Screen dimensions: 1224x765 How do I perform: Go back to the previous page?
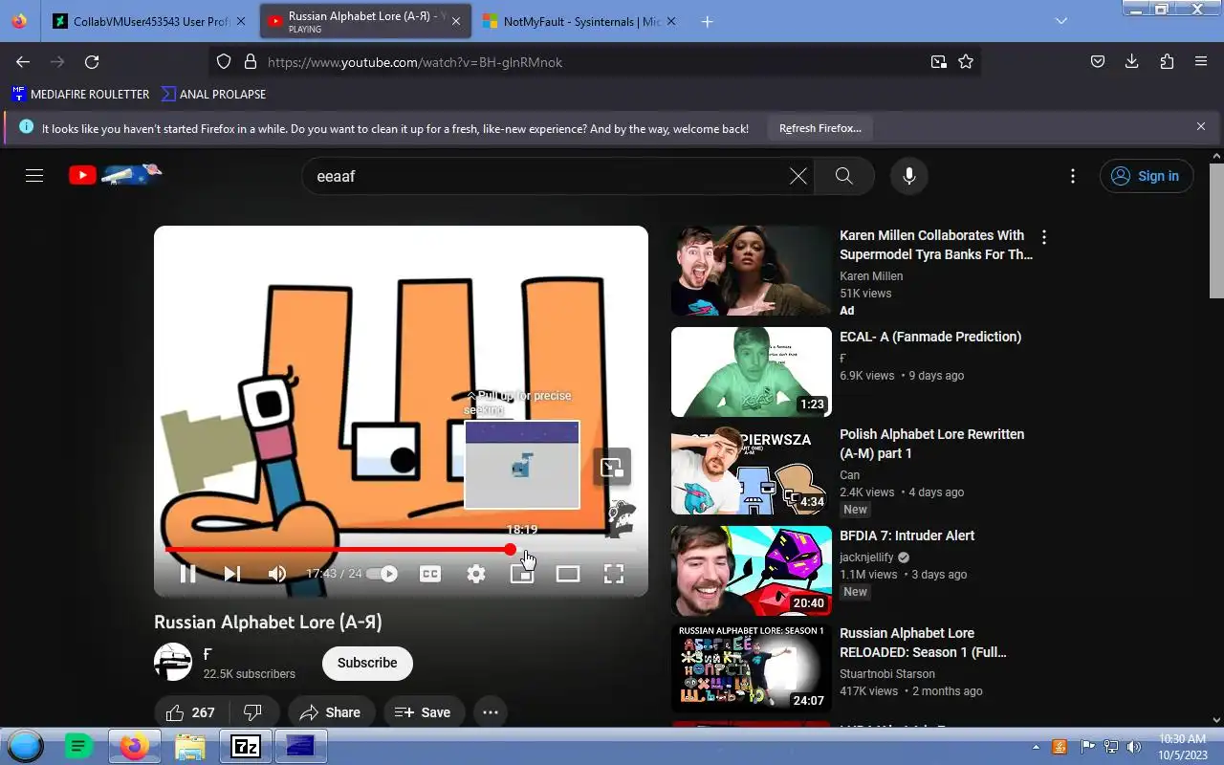click(23, 61)
